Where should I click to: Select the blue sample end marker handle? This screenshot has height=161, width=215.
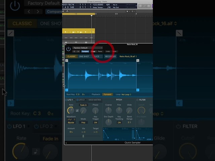pos(138,90)
